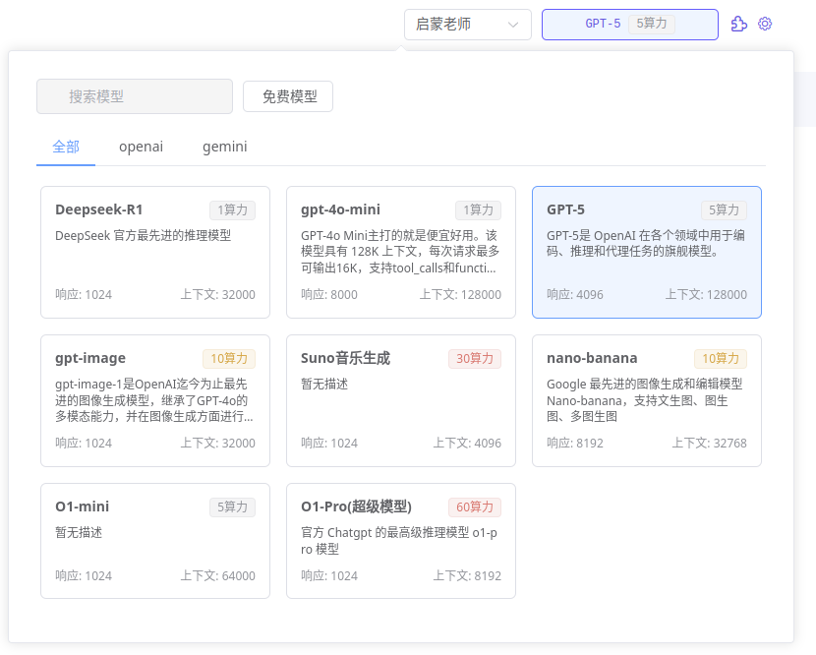Switch to the 全部 tab

pos(66,147)
